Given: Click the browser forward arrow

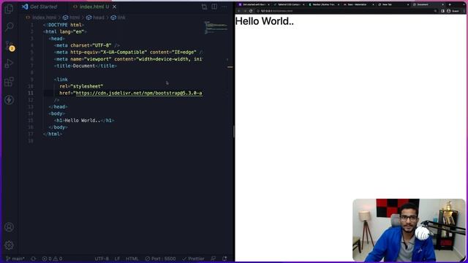Looking at the screenshot, I should pyautogui.click(x=245, y=11).
